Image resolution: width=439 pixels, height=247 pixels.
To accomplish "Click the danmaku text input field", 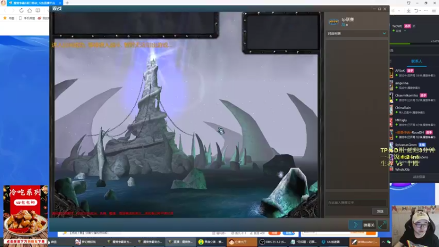I will coord(357,203).
